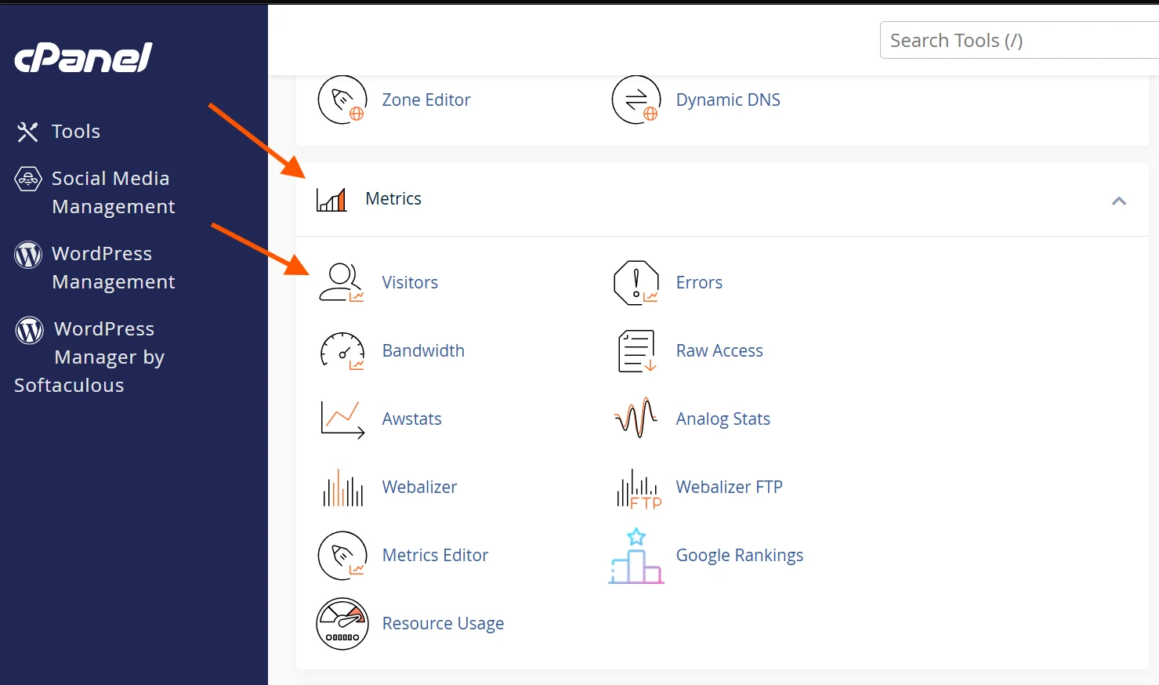Image resolution: width=1159 pixels, height=685 pixels.
Task: Select the Visitors icon
Action: coord(342,282)
